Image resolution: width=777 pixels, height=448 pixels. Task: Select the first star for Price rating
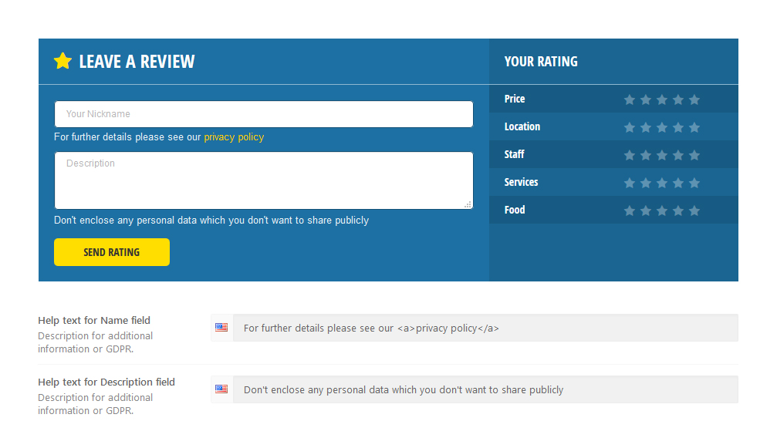pyautogui.click(x=630, y=99)
